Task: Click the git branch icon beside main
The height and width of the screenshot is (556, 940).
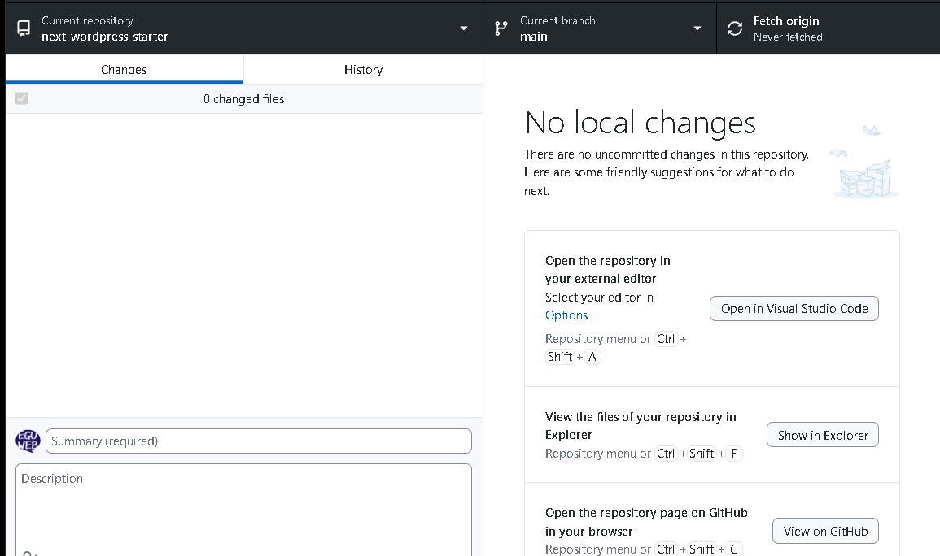Action: (x=501, y=28)
